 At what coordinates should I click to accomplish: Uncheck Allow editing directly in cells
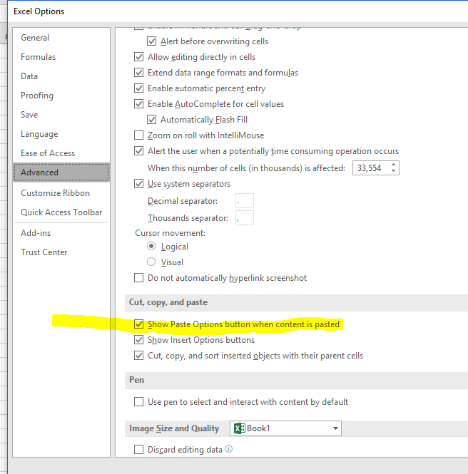pyautogui.click(x=138, y=57)
